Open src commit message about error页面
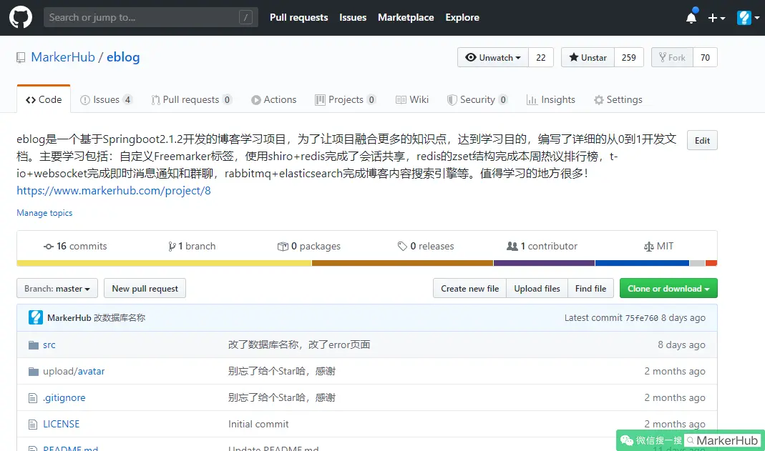 (299, 345)
